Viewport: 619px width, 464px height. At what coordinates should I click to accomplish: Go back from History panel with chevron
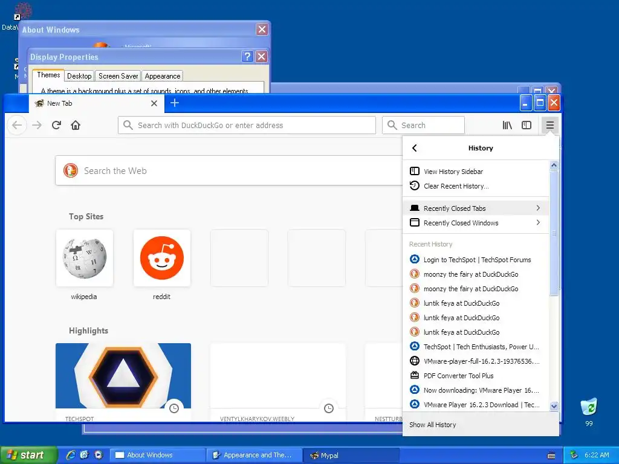pos(414,148)
